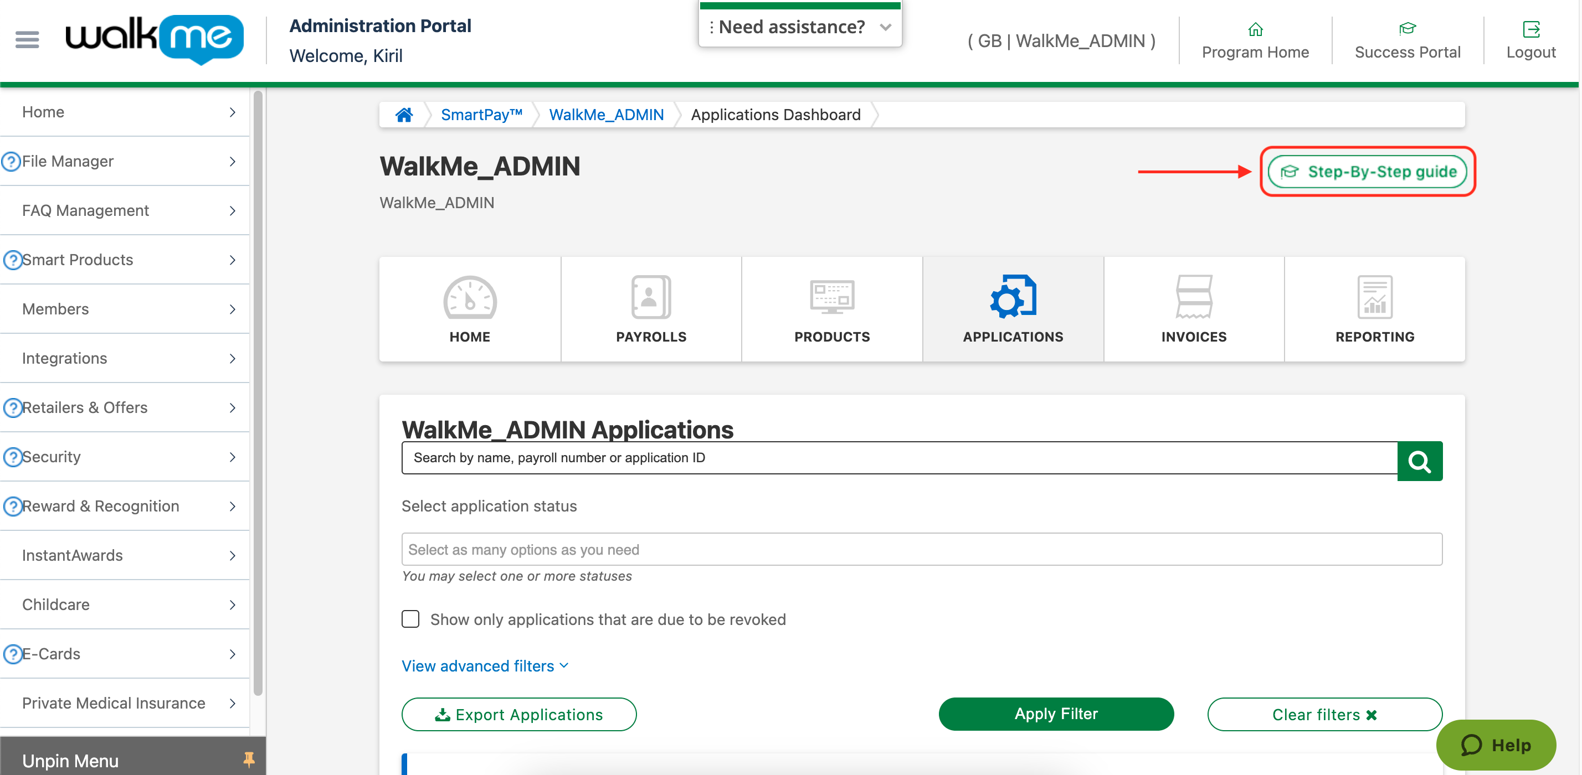The width and height of the screenshot is (1582, 775).
Task: Click the pin icon next to Unpin Menu
Action: tap(250, 759)
